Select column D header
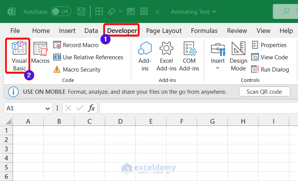This screenshot has height=181, width=298. tap(120, 121)
